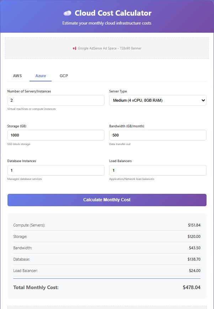This screenshot has height=309, width=214.
Task: Click the 'Estimate your monthly cloud infrastructure costs' subtitle
Action: click(x=107, y=23)
